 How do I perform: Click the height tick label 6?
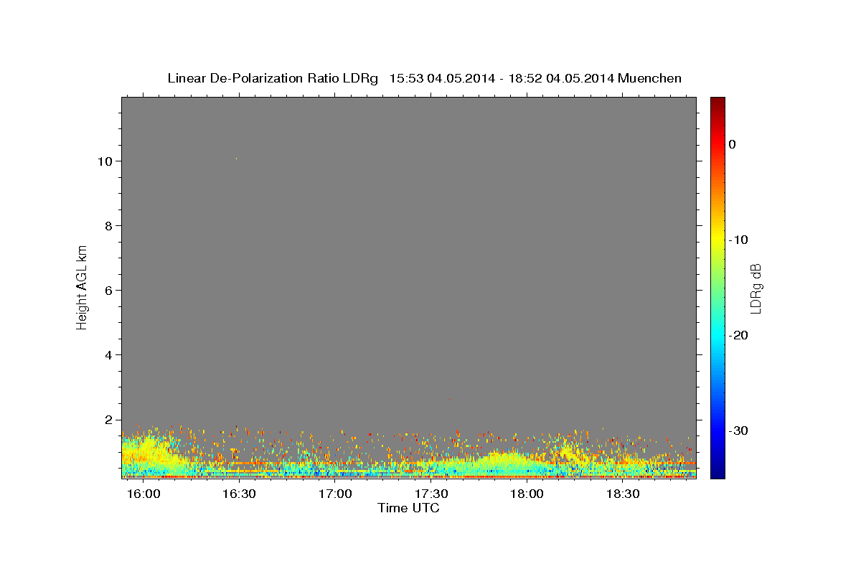coord(108,291)
